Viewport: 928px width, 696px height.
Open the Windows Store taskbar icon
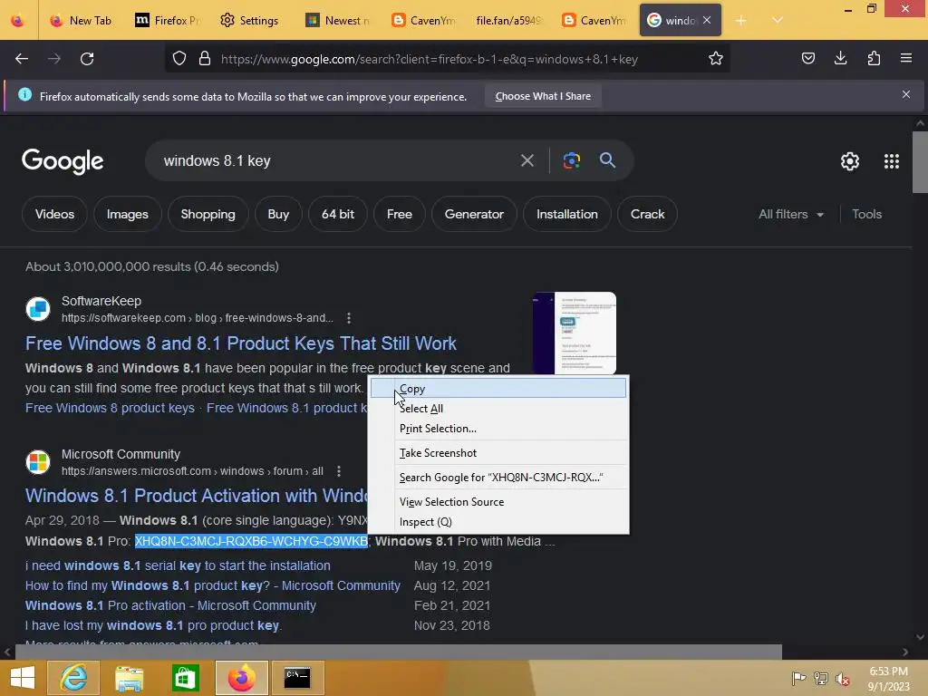pos(185,678)
